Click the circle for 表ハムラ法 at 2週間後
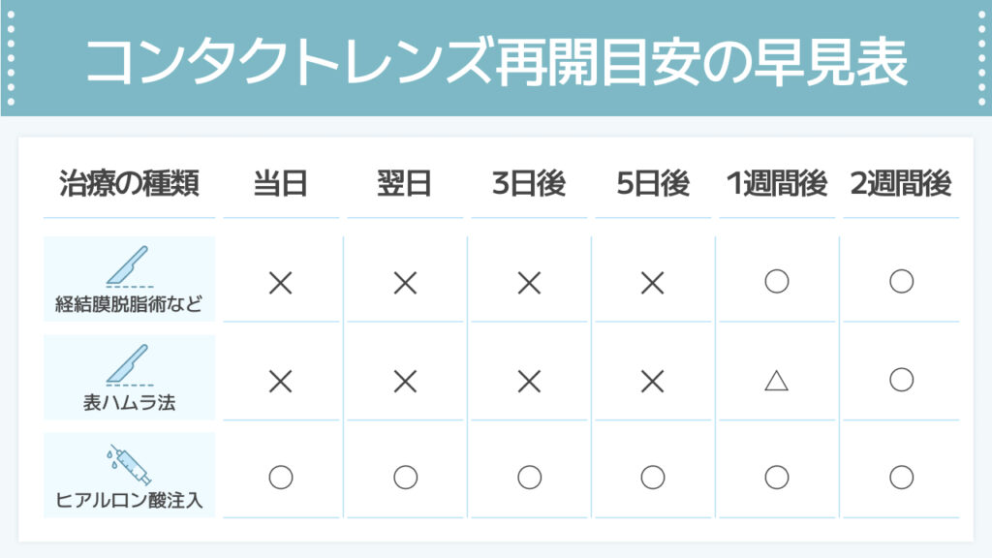This screenshot has height=558, width=992. tap(901, 380)
